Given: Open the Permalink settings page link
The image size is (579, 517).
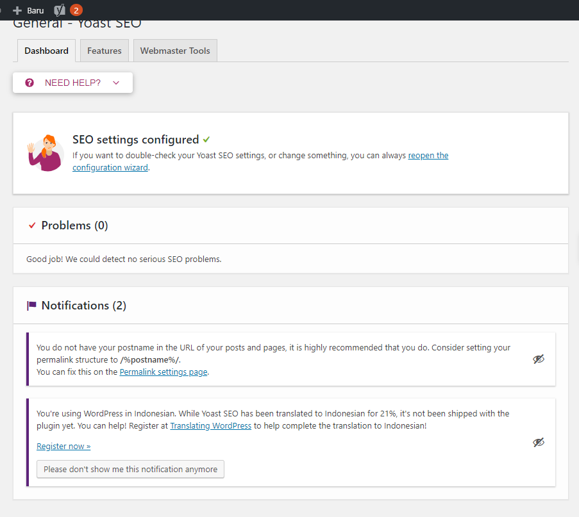Looking at the screenshot, I should 164,372.
